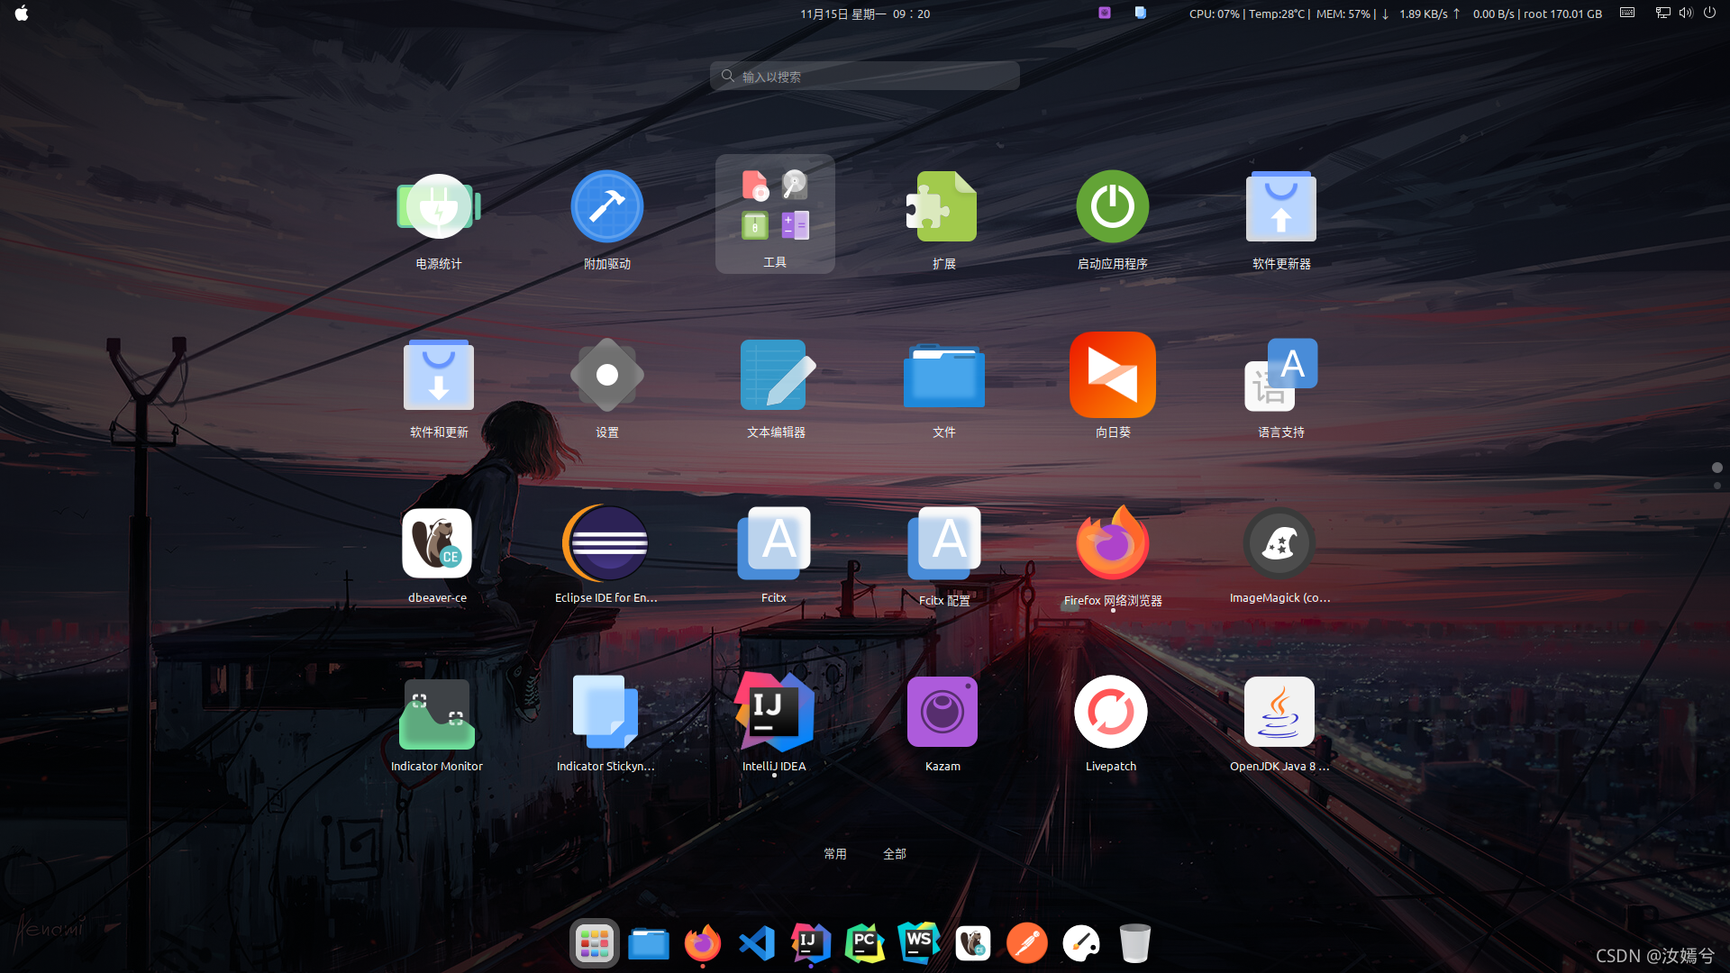Go to second page indicator dot
Screen dimensions: 1730x973
pos(1717,486)
